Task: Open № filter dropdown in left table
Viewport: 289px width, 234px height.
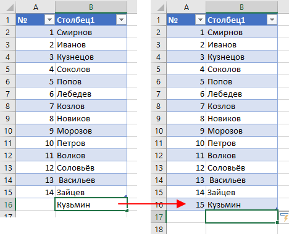Action: click(x=49, y=20)
